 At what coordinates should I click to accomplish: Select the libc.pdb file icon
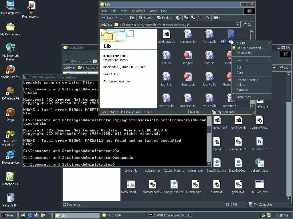[x=188, y=56]
